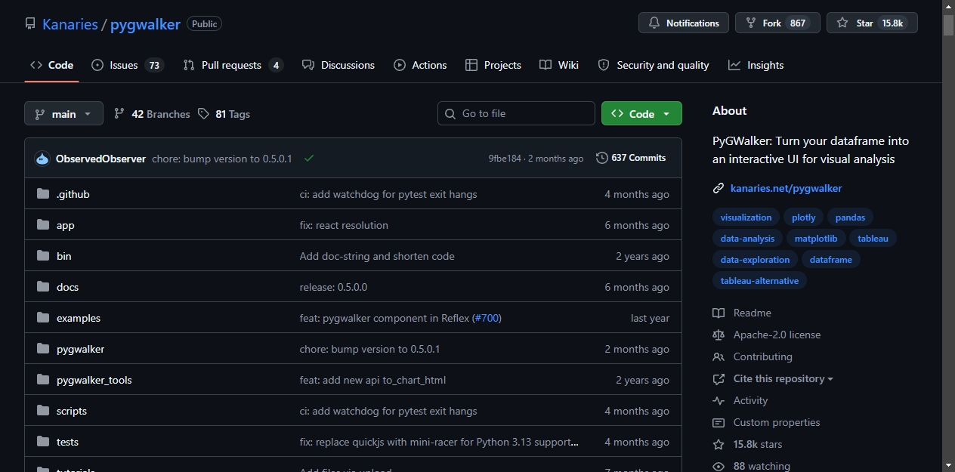Open the pygwalker_tools folder
The width and height of the screenshot is (955, 472).
(94, 380)
